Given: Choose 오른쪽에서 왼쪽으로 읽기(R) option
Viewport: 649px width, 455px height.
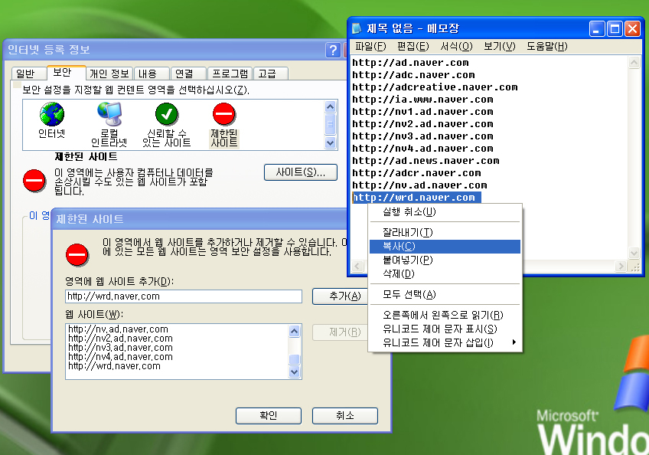Looking at the screenshot, I should (445, 316).
